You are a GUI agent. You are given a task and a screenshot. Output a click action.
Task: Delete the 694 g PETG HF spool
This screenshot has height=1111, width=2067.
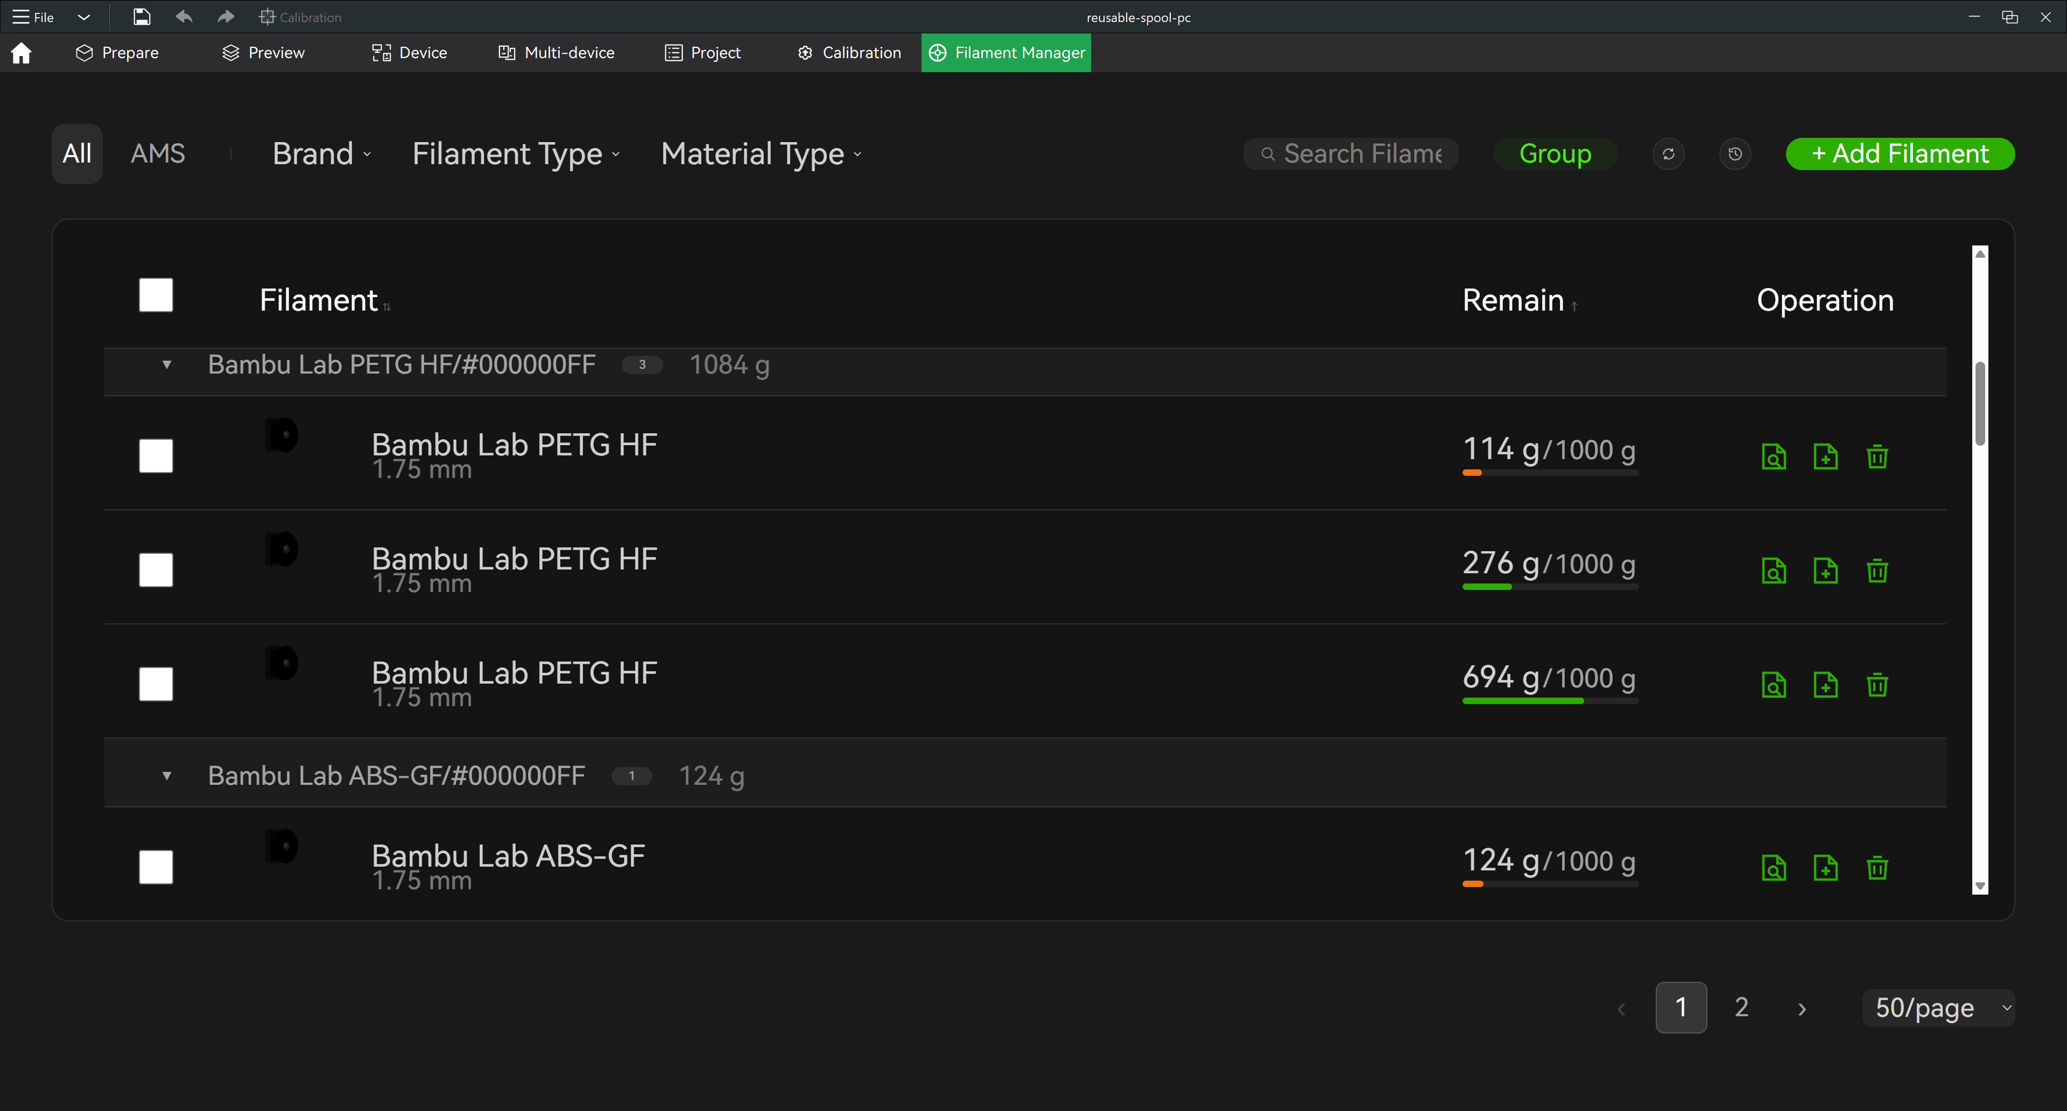(1877, 684)
